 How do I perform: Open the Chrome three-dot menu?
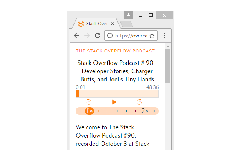click(x=164, y=36)
